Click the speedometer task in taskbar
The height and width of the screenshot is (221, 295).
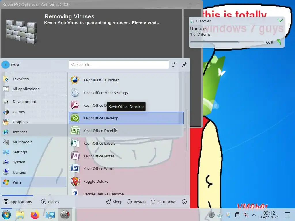65,215
